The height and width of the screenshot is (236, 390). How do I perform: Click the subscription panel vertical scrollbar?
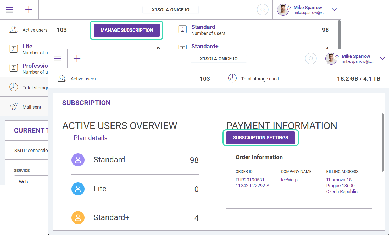(x=383, y=143)
